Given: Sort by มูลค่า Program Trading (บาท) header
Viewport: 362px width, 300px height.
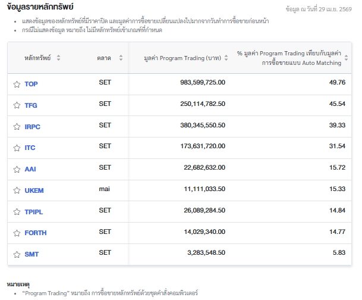Looking at the screenshot, I should click(228, 58).
